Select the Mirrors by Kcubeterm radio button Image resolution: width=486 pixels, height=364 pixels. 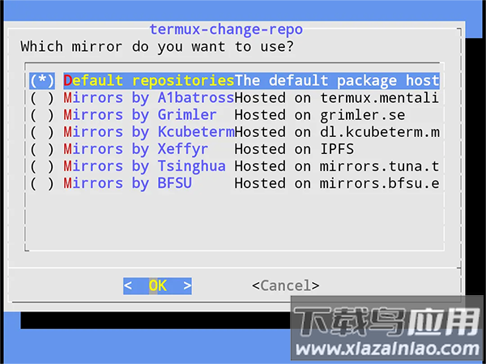42,132
